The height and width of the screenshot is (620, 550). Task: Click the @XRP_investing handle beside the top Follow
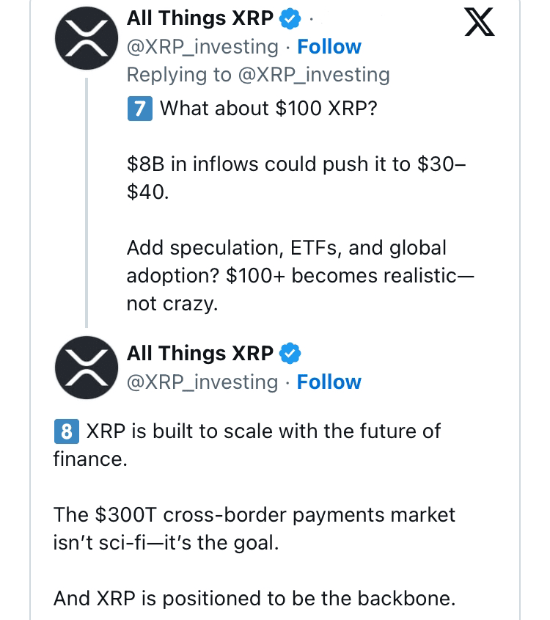pyautogui.click(x=202, y=46)
